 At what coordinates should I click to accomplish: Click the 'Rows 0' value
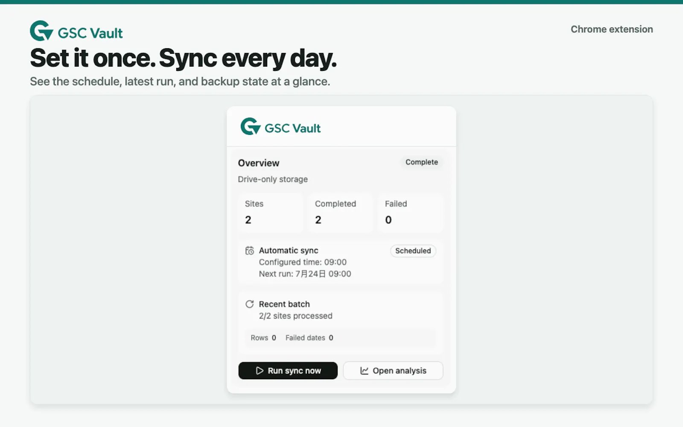click(x=263, y=338)
